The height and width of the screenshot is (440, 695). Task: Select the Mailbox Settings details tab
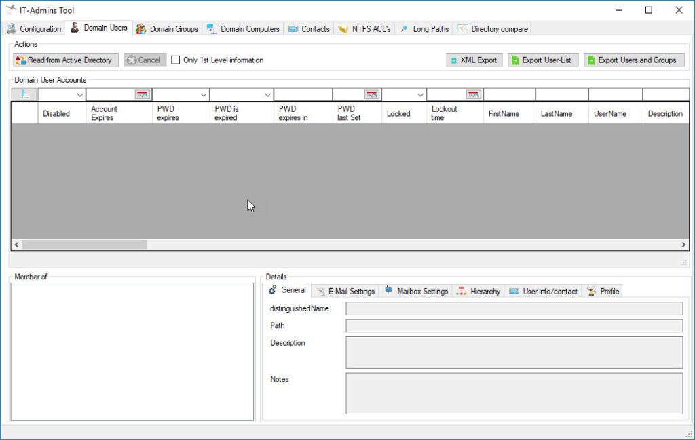(x=415, y=292)
